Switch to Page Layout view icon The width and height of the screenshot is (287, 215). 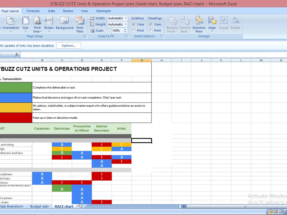[x=276, y=212]
